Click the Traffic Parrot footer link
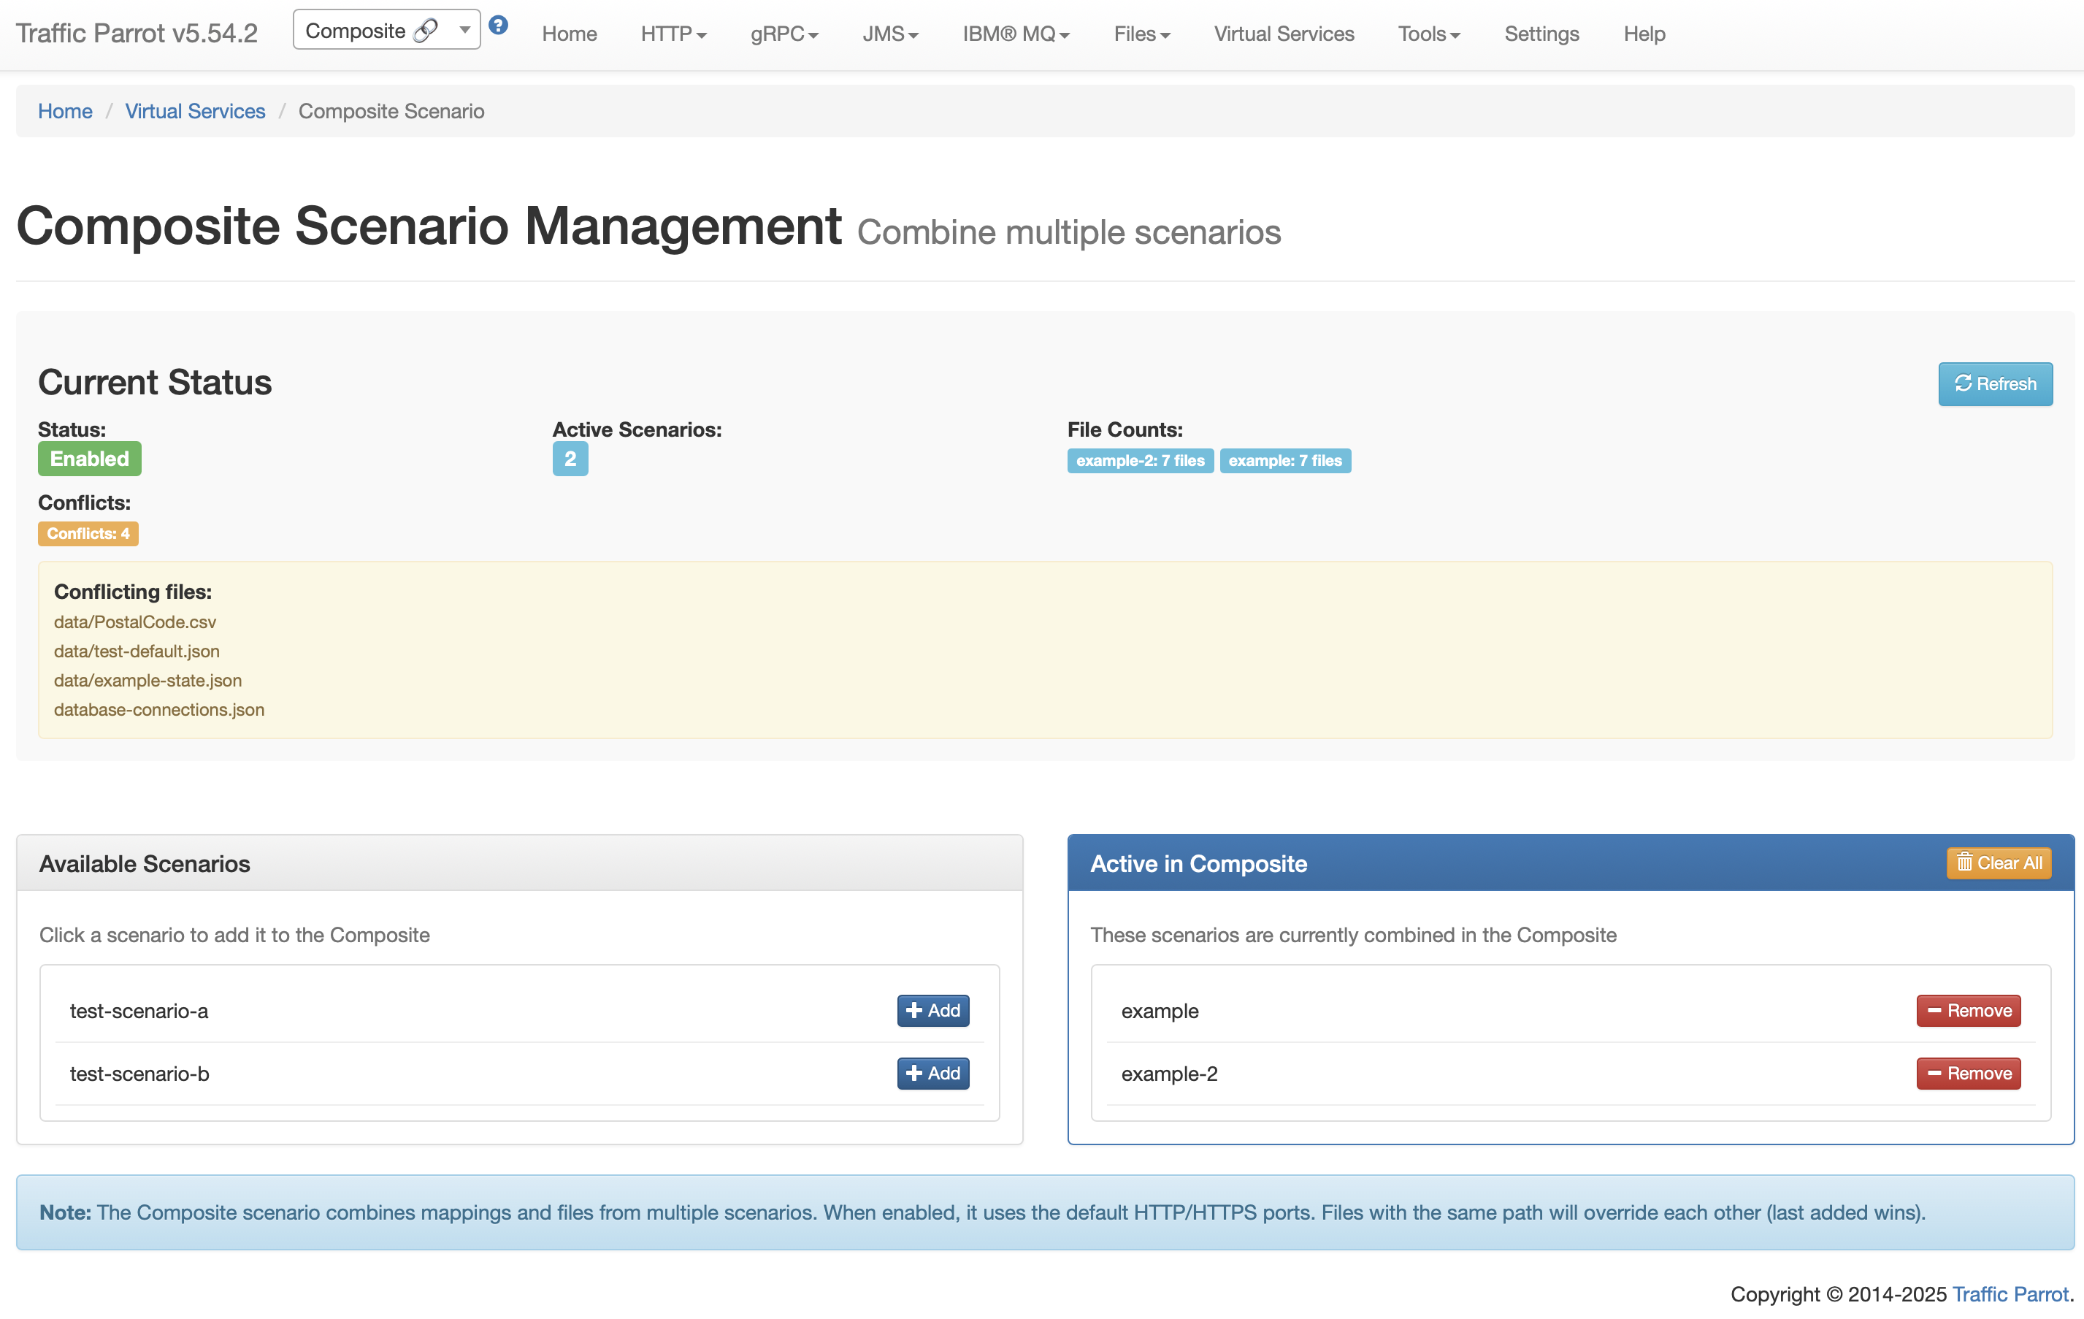The image size is (2084, 1319). 2010,1294
